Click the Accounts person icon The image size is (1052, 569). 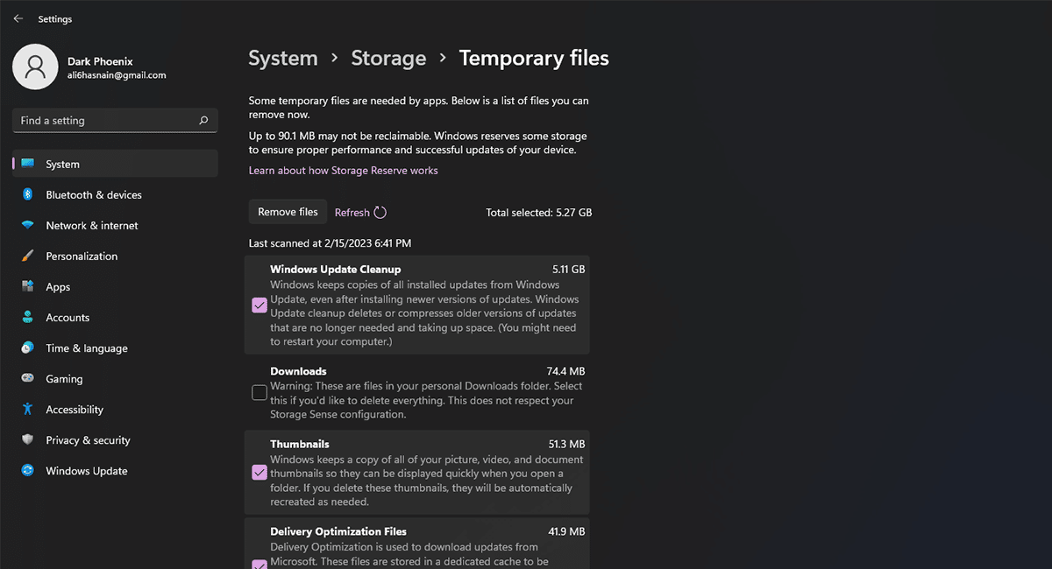coord(28,318)
